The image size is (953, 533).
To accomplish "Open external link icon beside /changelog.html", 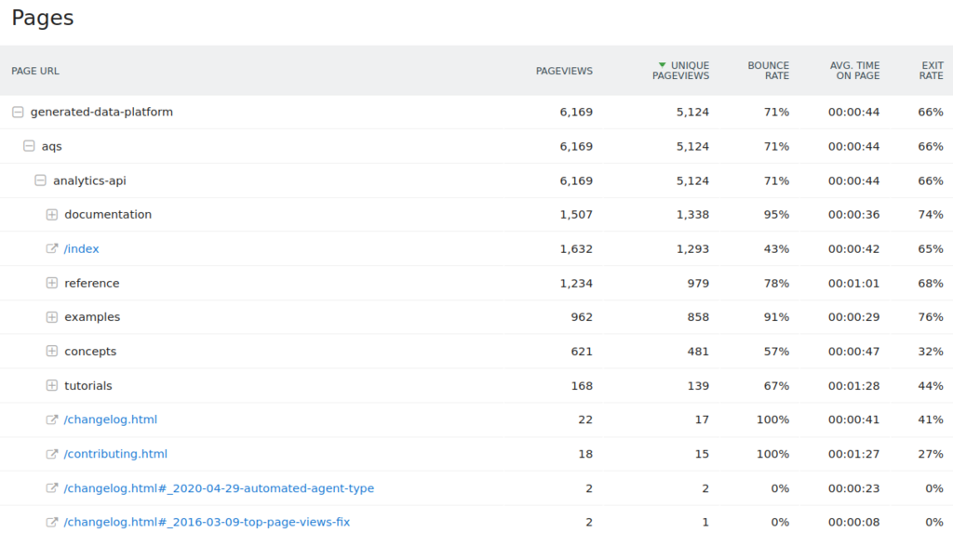I will pos(52,420).
